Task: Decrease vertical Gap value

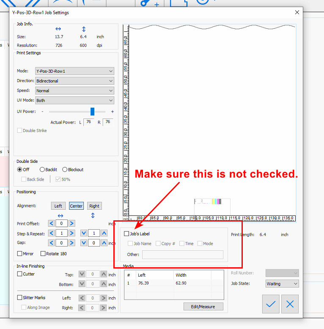Action: [x=84, y=243]
